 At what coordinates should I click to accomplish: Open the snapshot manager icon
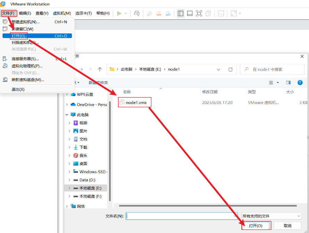point(168,14)
